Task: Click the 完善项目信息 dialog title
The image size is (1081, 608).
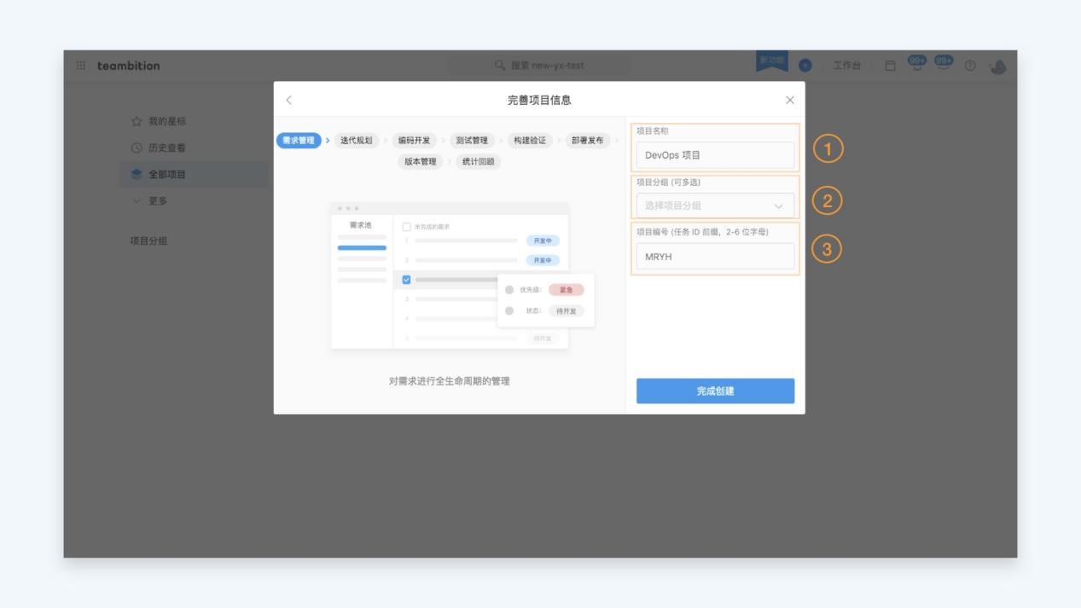Action: (x=539, y=100)
